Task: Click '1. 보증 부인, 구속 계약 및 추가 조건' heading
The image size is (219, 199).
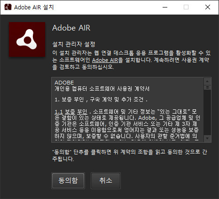Action: click(101, 99)
